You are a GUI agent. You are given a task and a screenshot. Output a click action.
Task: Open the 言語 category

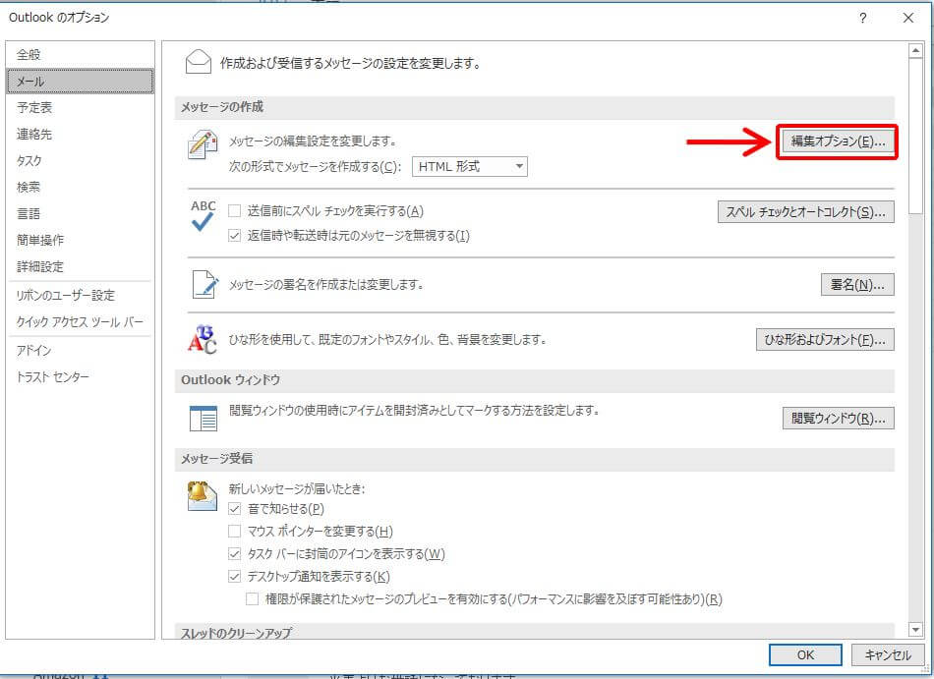pyautogui.click(x=80, y=213)
